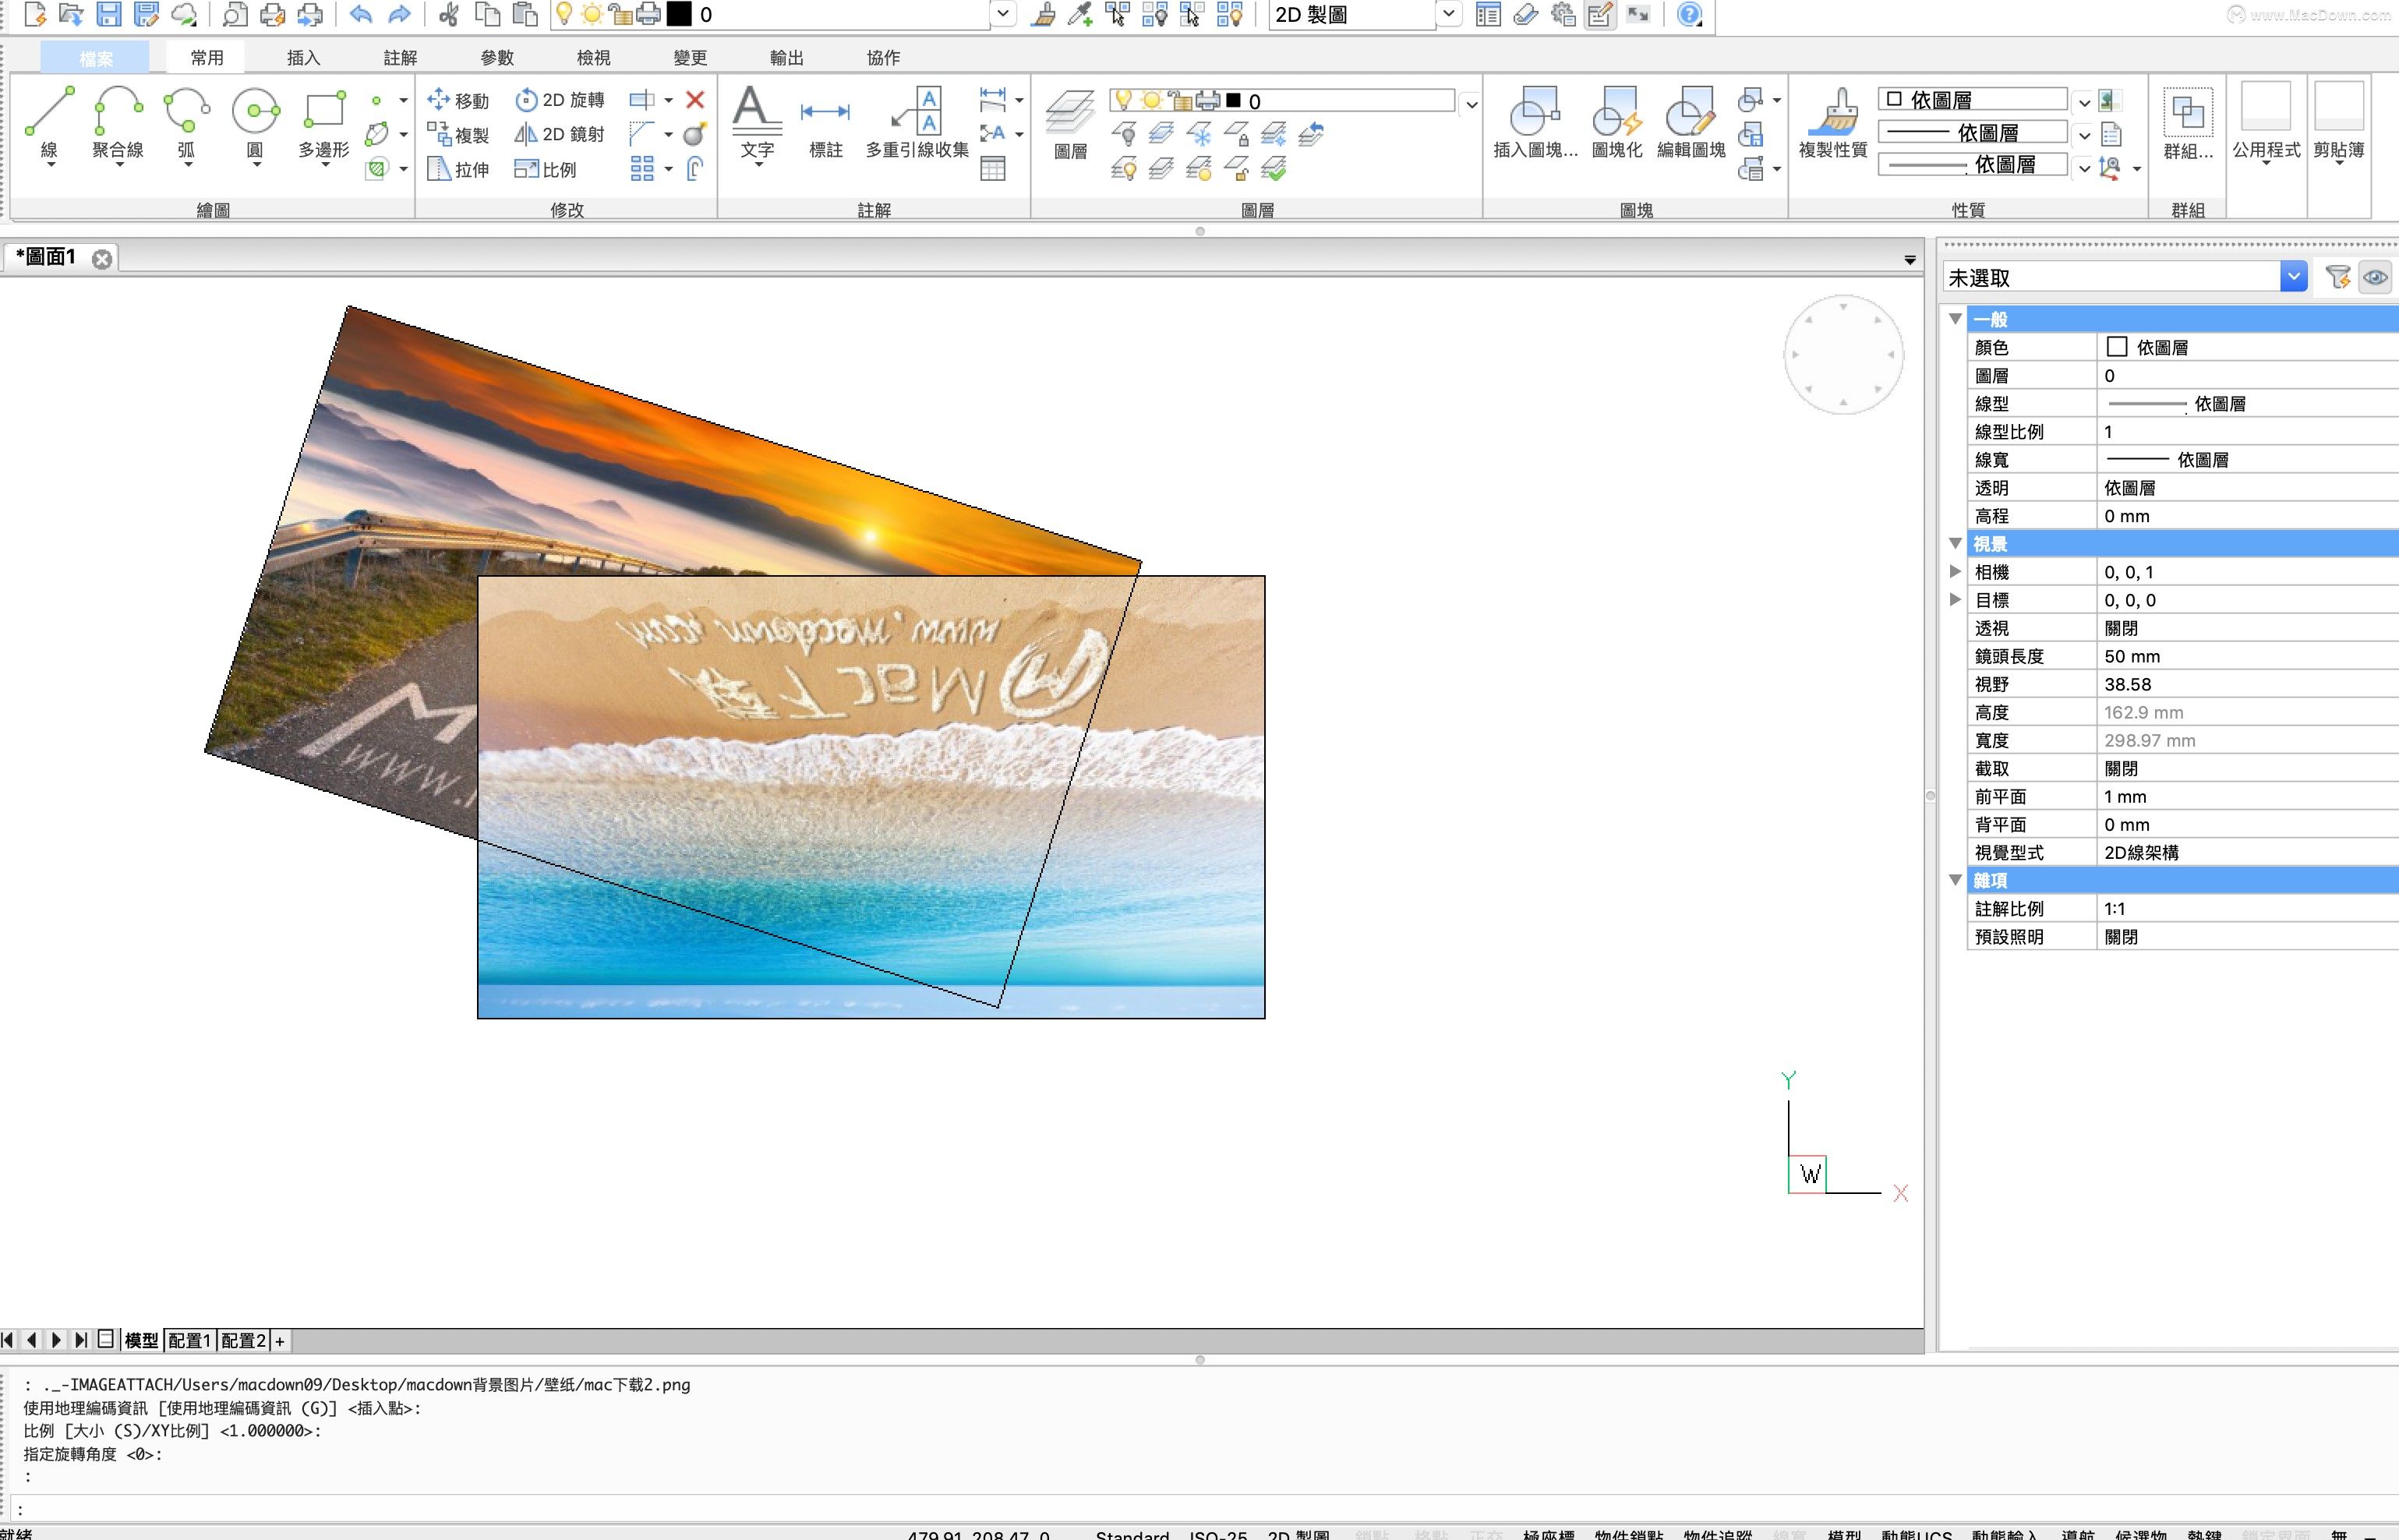Save the drawing with the floppy icon
The image size is (2399, 1540).
click(x=109, y=14)
